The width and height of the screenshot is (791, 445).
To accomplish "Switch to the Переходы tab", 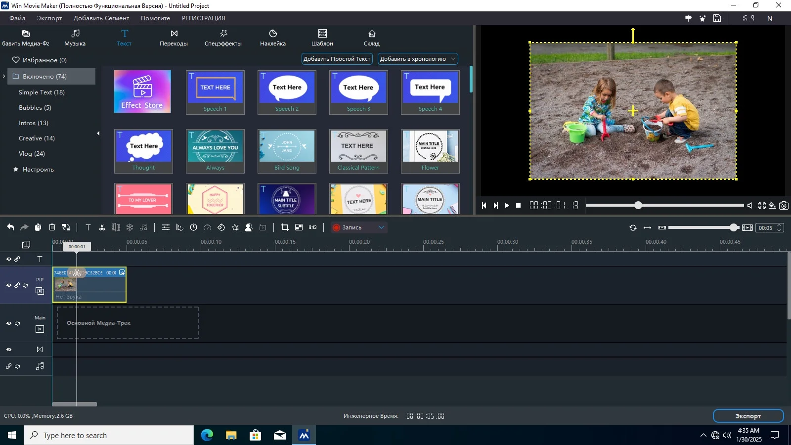I will click(x=174, y=38).
